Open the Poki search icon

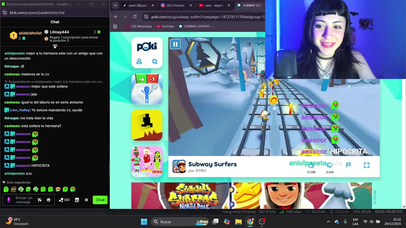tap(155, 61)
